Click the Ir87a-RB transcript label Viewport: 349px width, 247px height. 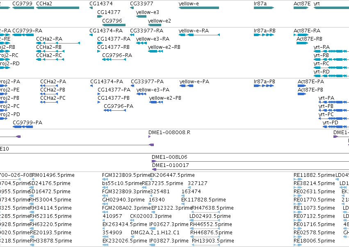click(x=265, y=30)
